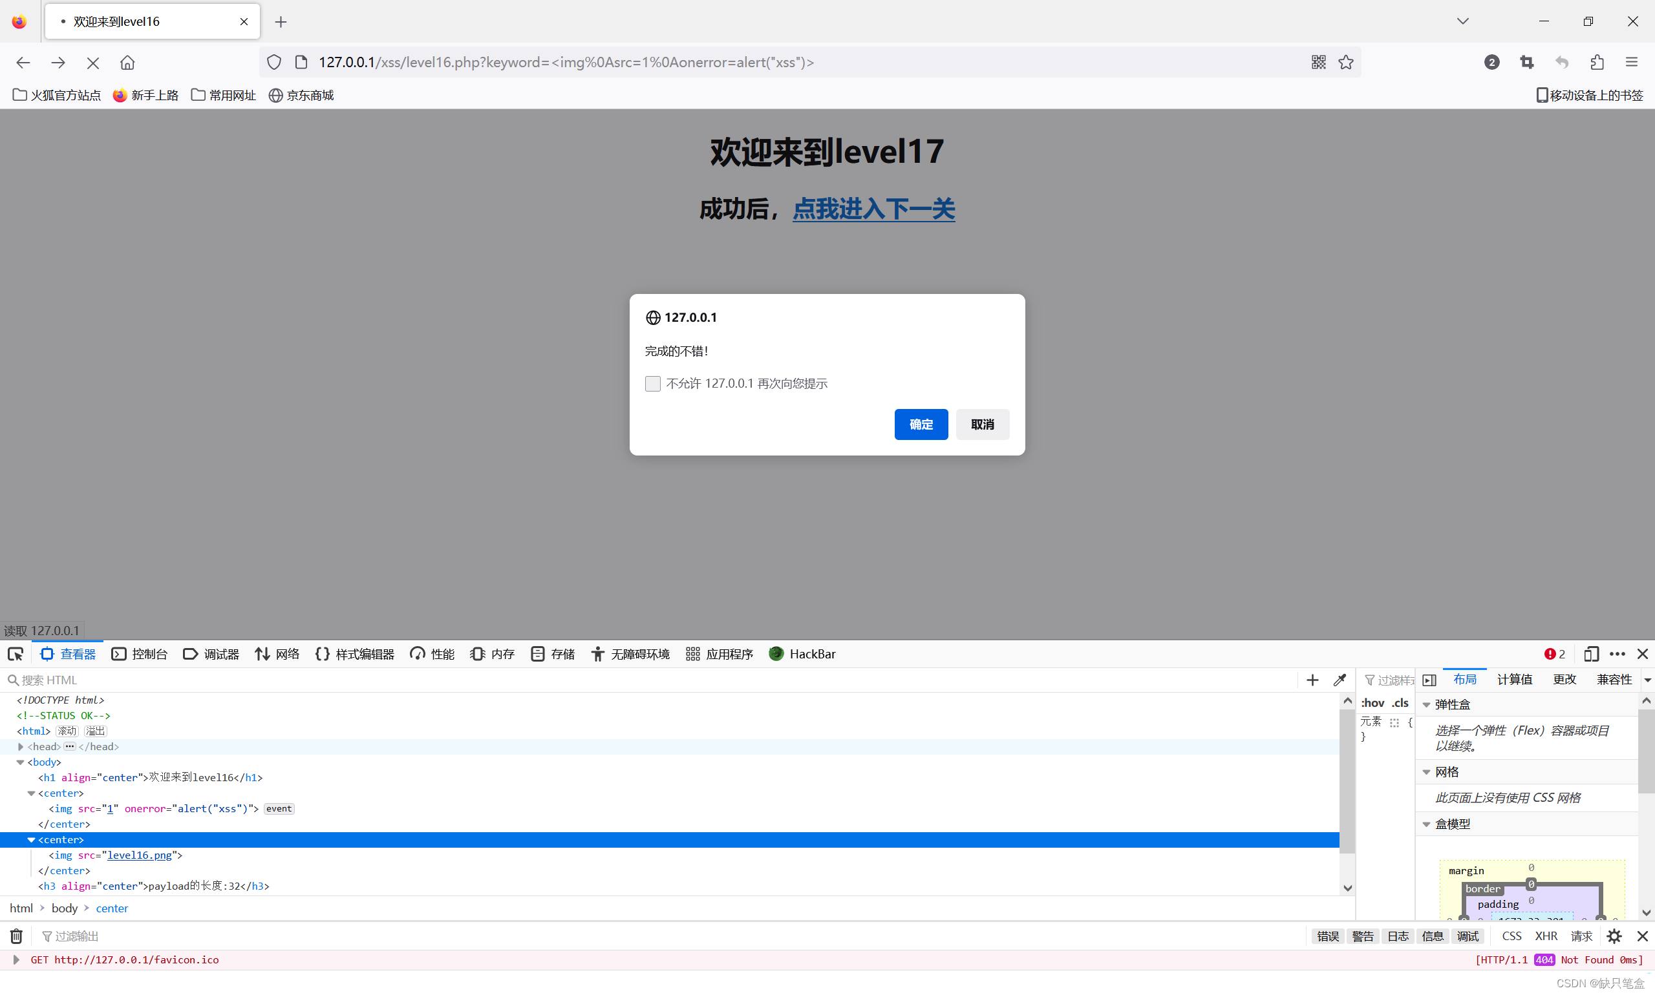Screen dimensions: 1655x995
Task: Open the QR code icon in address bar
Action: [x=1318, y=63]
